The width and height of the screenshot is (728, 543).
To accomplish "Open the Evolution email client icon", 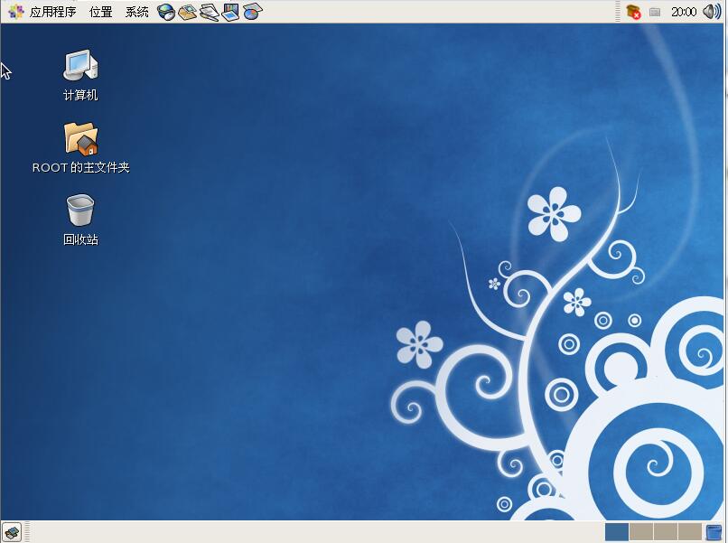I will coord(187,12).
